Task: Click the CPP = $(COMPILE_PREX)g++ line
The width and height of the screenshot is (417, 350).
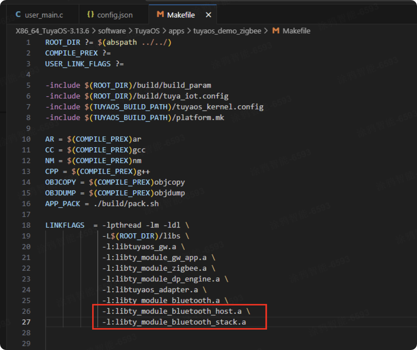Action: pyautogui.click(x=97, y=172)
